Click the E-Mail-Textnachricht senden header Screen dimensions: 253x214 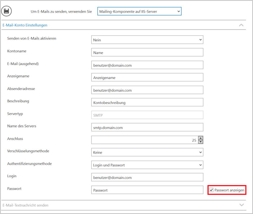pyautogui.click(x=25, y=205)
